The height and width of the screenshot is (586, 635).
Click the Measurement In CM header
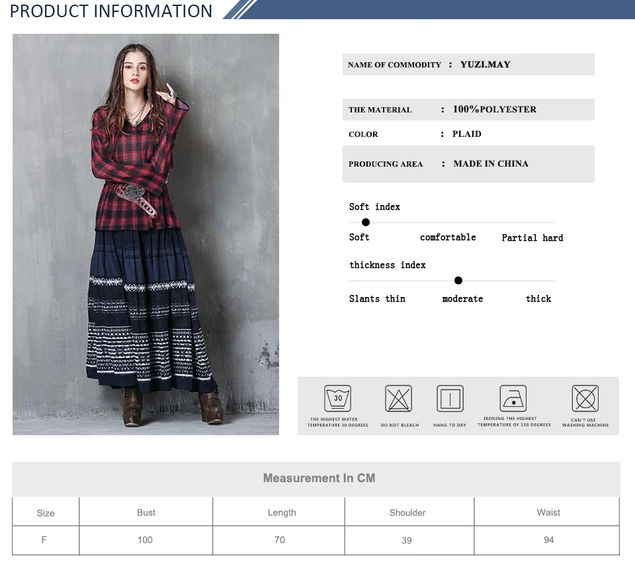click(x=319, y=478)
